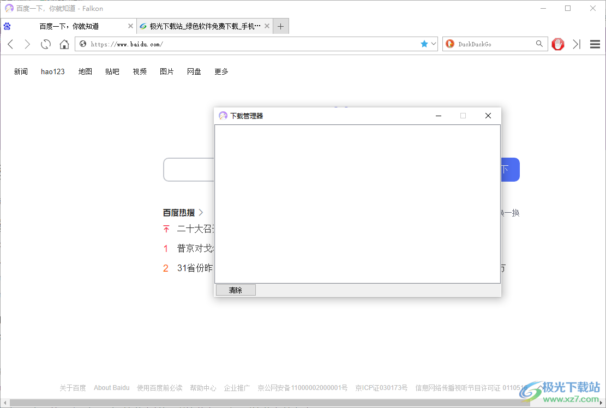Screen dimensions: 606x408
Task: Open the home page icon
Action: pyautogui.click(x=64, y=44)
